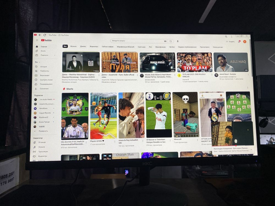Select the Модификации Minecraft chip
The image size is (275, 206).
pyautogui.click(x=125, y=47)
